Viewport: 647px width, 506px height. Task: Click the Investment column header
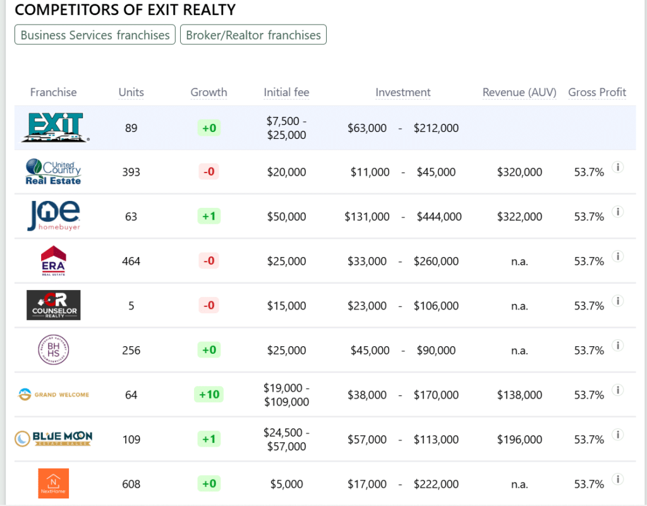tap(402, 92)
